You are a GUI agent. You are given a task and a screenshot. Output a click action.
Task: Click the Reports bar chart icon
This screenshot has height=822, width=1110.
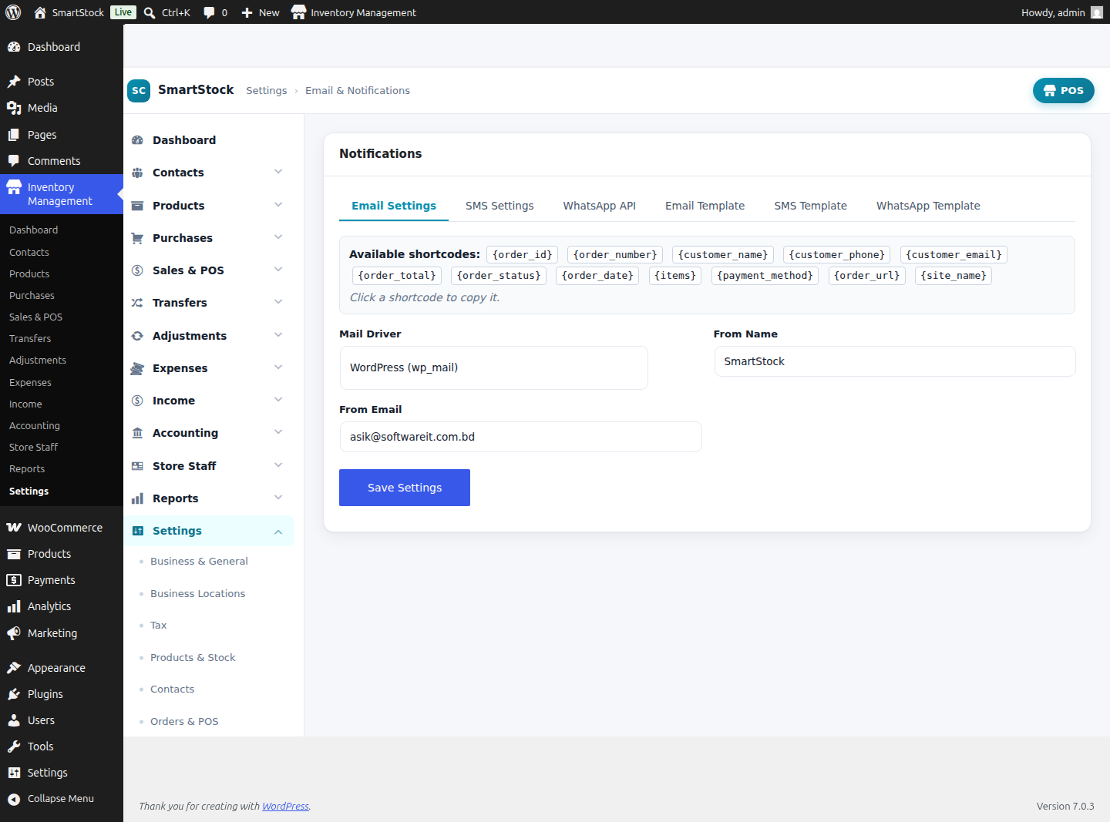click(x=137, y=498)
